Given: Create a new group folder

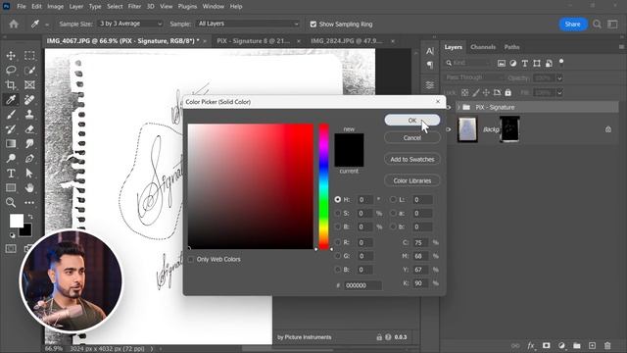Looking at the screenshot, I should pos(577,345).
